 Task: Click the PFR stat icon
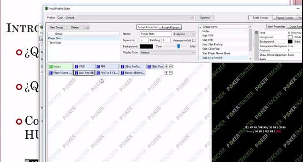tap(98, 67)
